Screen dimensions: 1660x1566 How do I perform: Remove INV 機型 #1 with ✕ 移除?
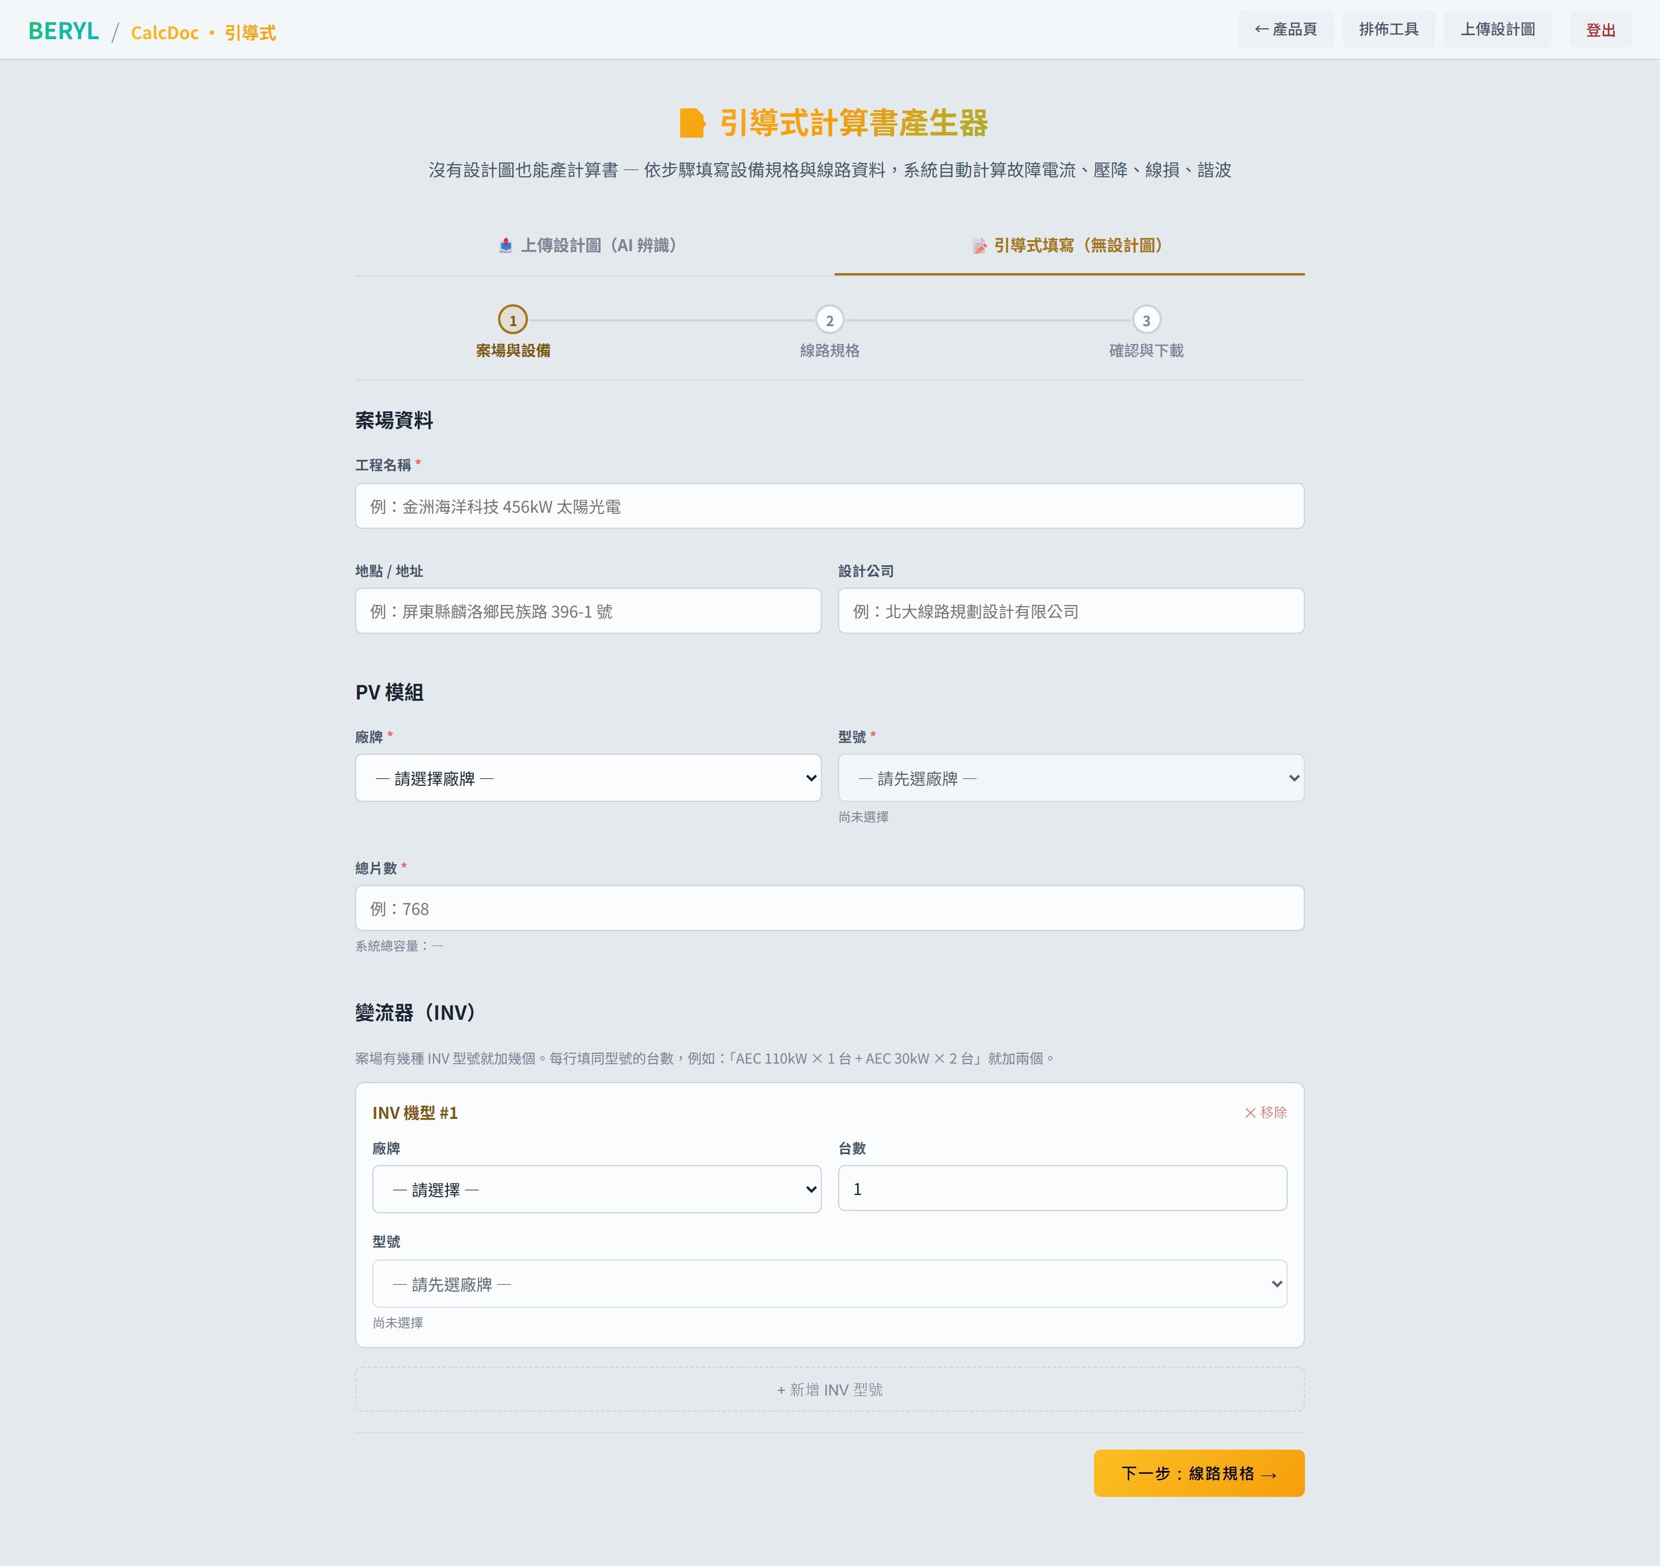(1265, 1112)
